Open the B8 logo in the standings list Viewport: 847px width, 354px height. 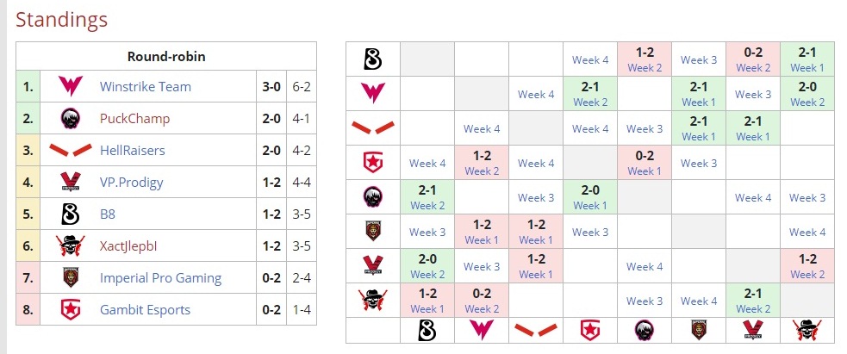point(70,214)
